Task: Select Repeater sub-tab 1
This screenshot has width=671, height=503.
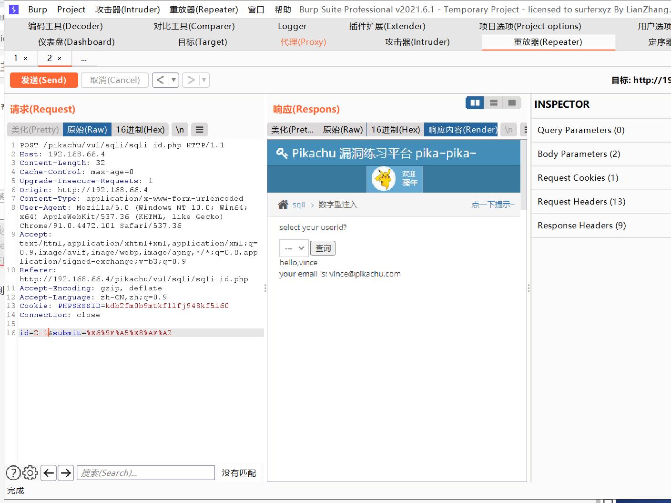Action: (16, 58)
